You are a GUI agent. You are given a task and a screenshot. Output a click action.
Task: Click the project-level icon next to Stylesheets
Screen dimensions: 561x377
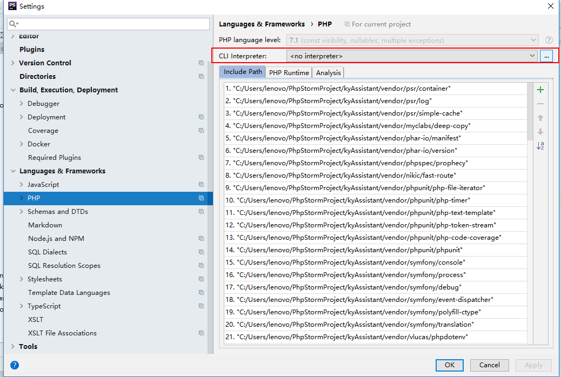point(202,279)
